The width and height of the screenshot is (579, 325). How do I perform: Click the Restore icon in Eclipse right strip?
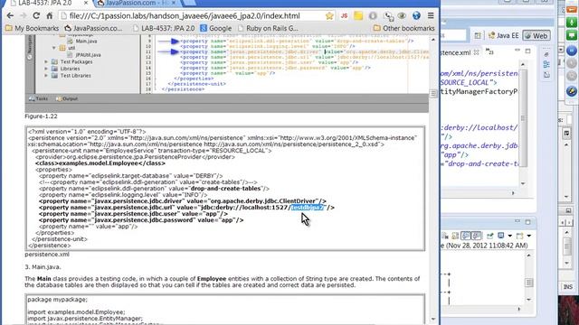(x=546, y=54)
